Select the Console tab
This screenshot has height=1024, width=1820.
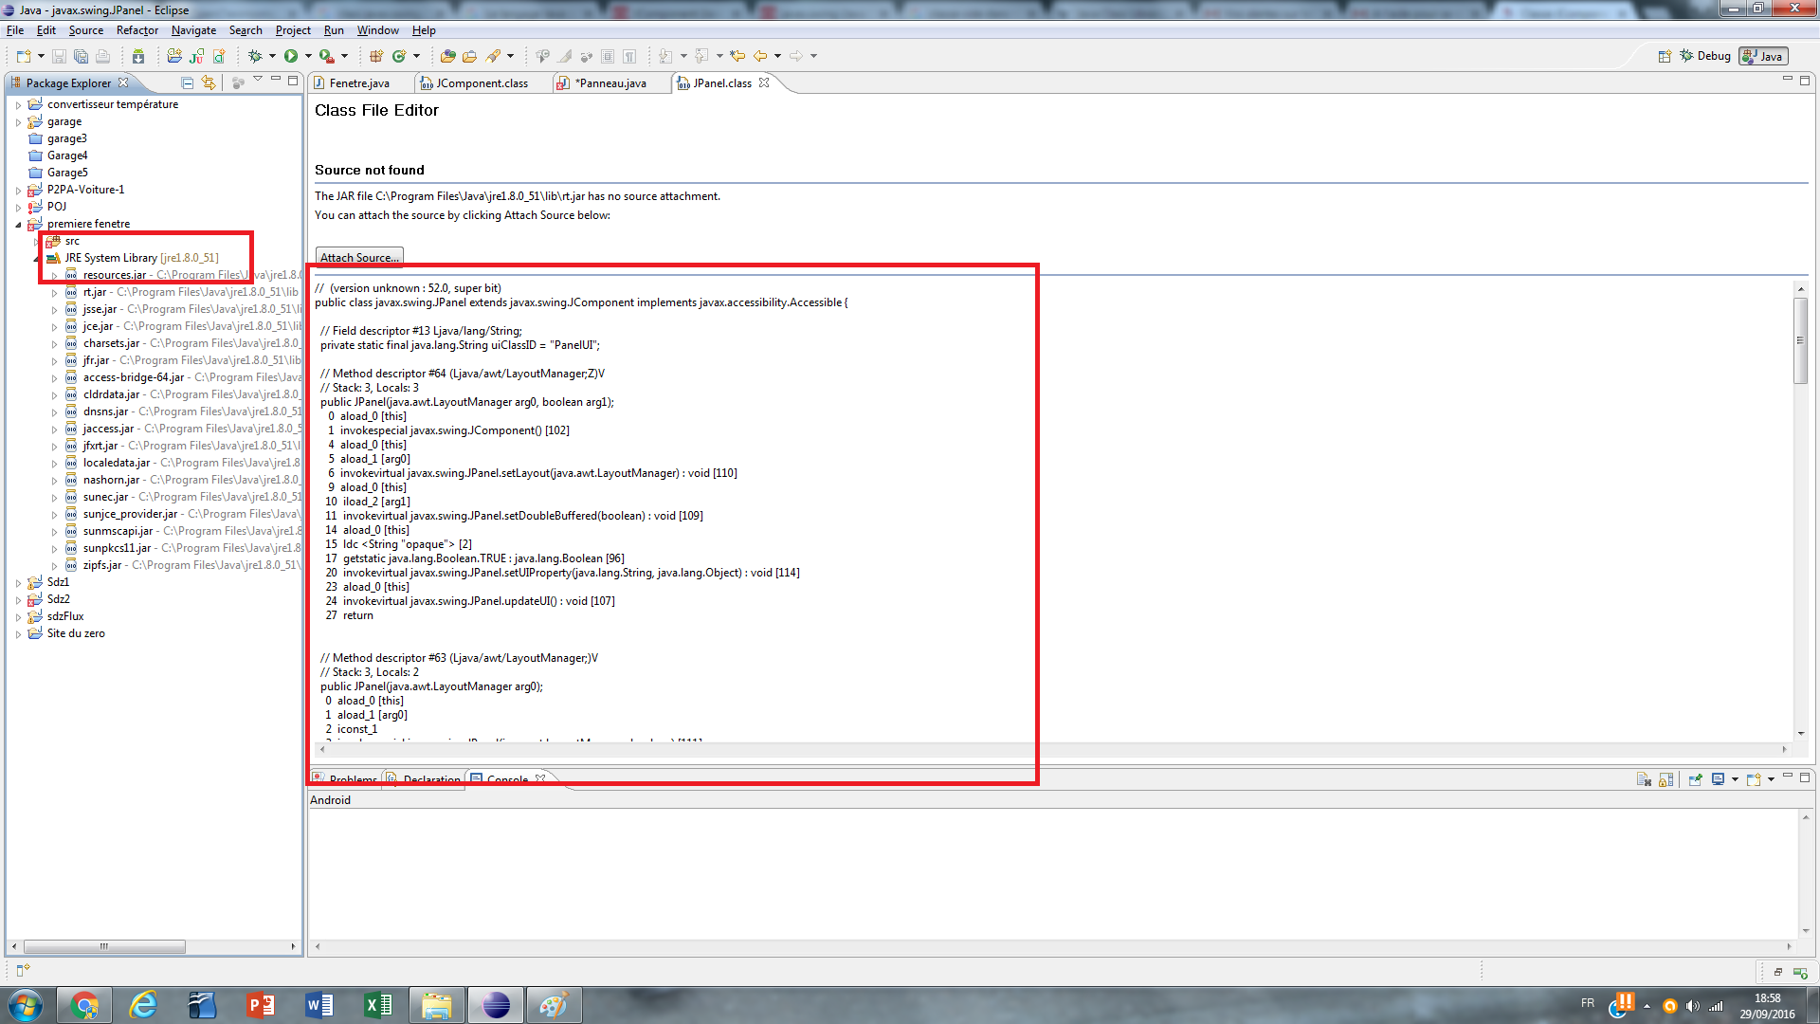point(507,779)
